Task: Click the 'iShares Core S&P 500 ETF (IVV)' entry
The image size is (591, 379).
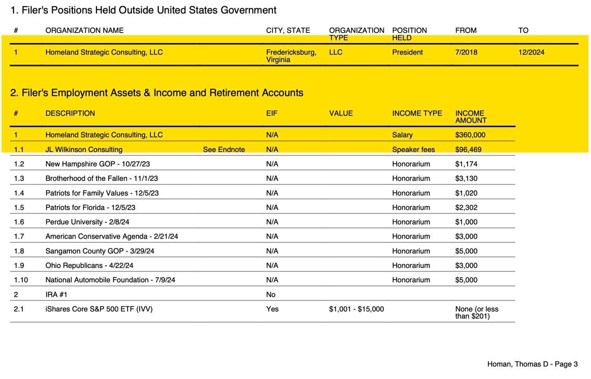Action: click(99, 309)
